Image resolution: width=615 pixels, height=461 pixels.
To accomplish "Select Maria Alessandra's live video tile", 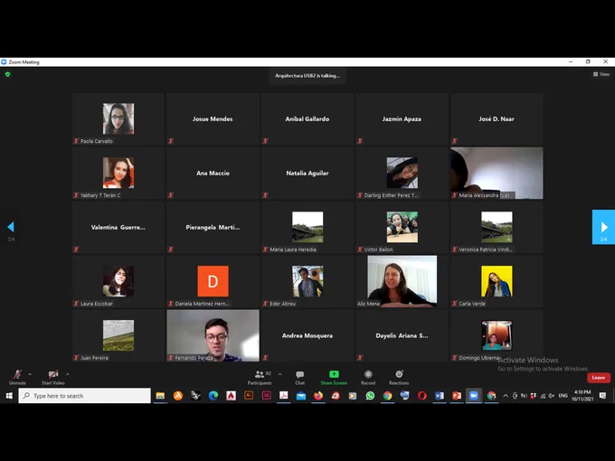I will pos(497,173).
